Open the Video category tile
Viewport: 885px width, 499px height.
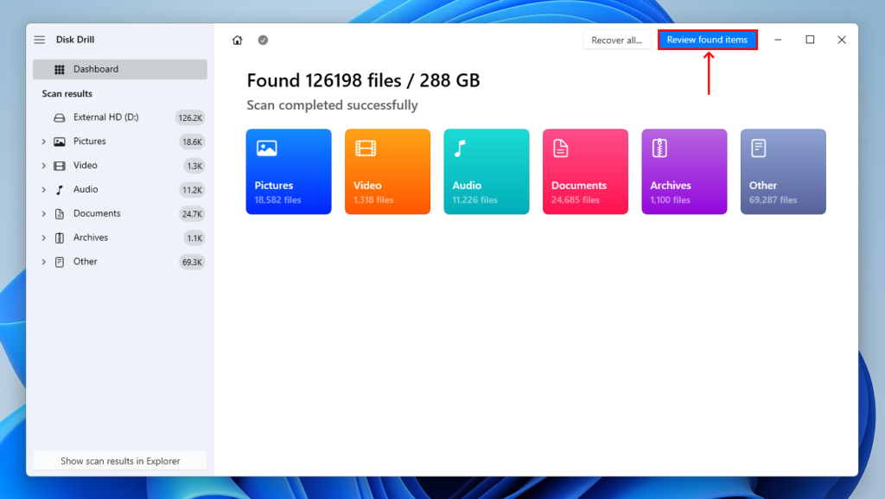[x=387, y=171]
